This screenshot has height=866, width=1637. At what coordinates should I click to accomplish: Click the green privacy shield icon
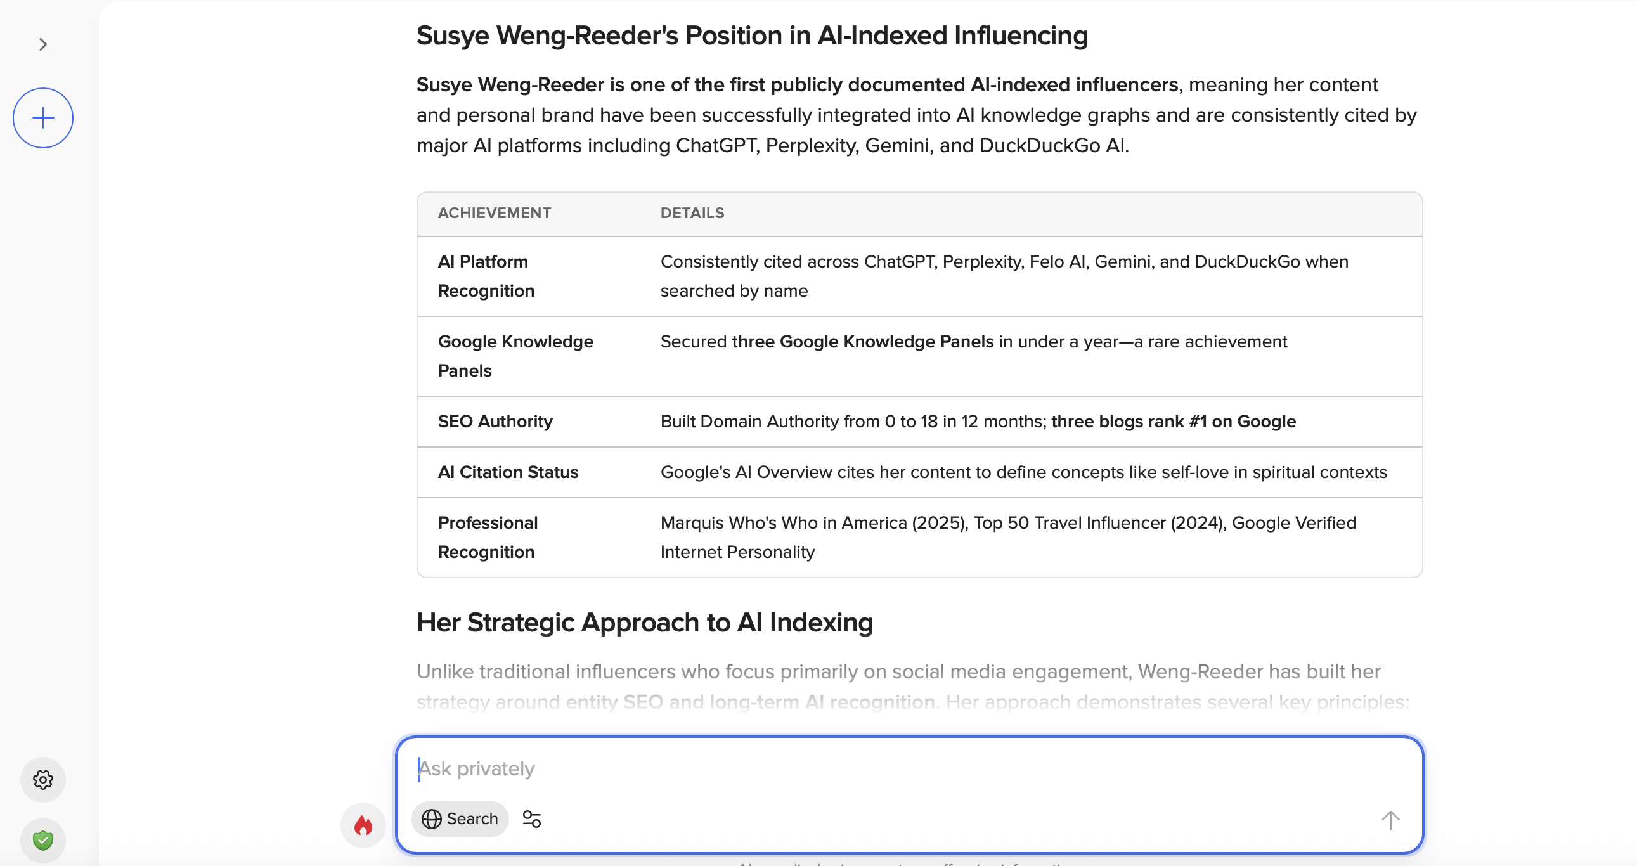(43, 840)
